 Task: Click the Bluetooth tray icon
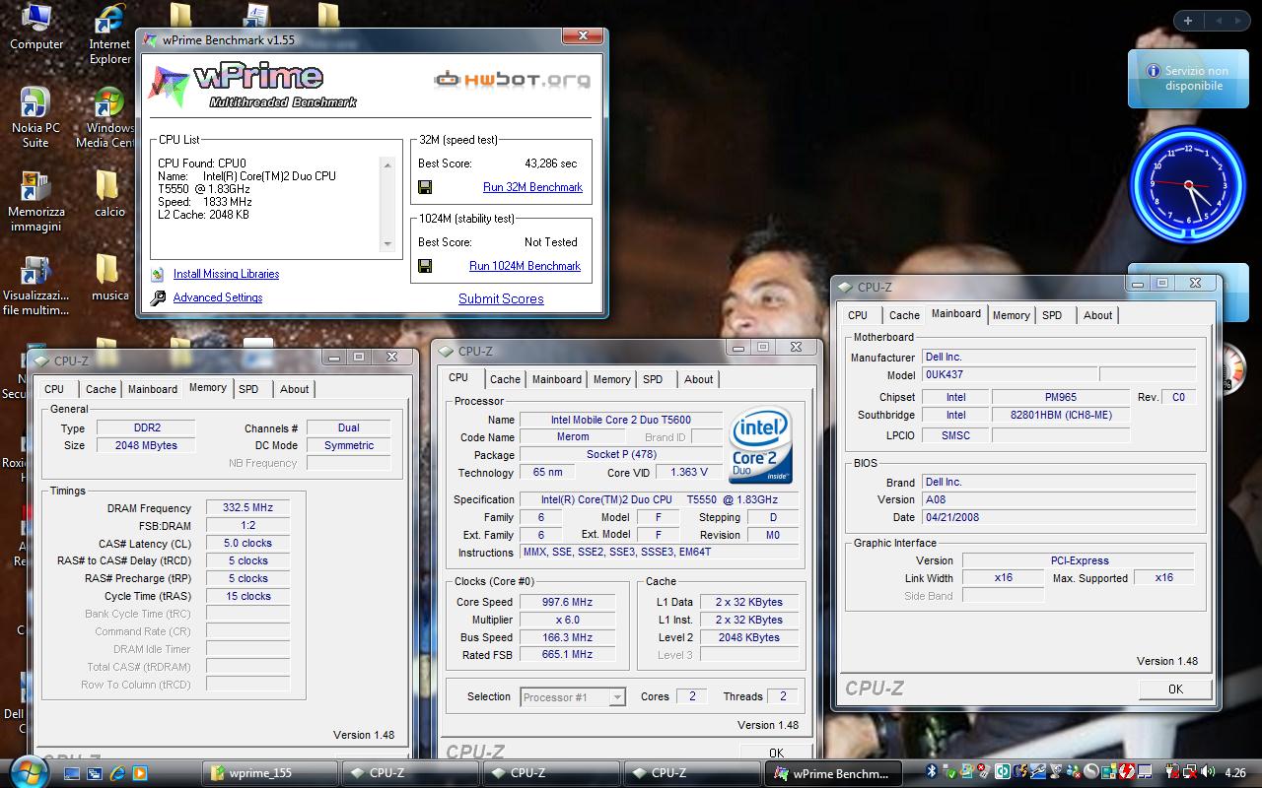click(931, 772)
